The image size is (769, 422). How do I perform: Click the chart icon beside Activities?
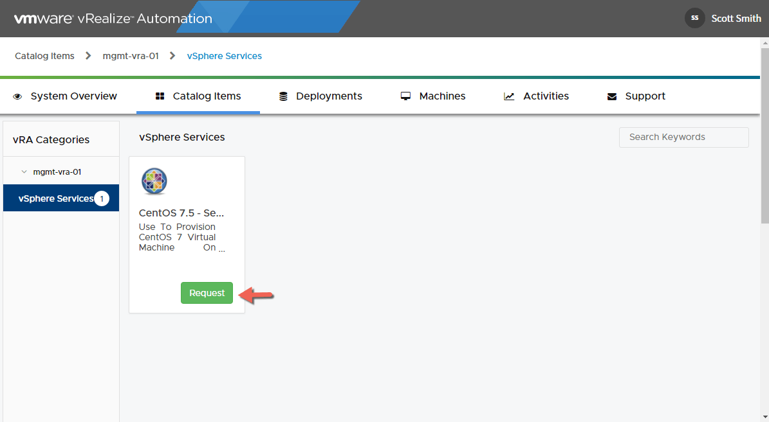coord(509,96)
